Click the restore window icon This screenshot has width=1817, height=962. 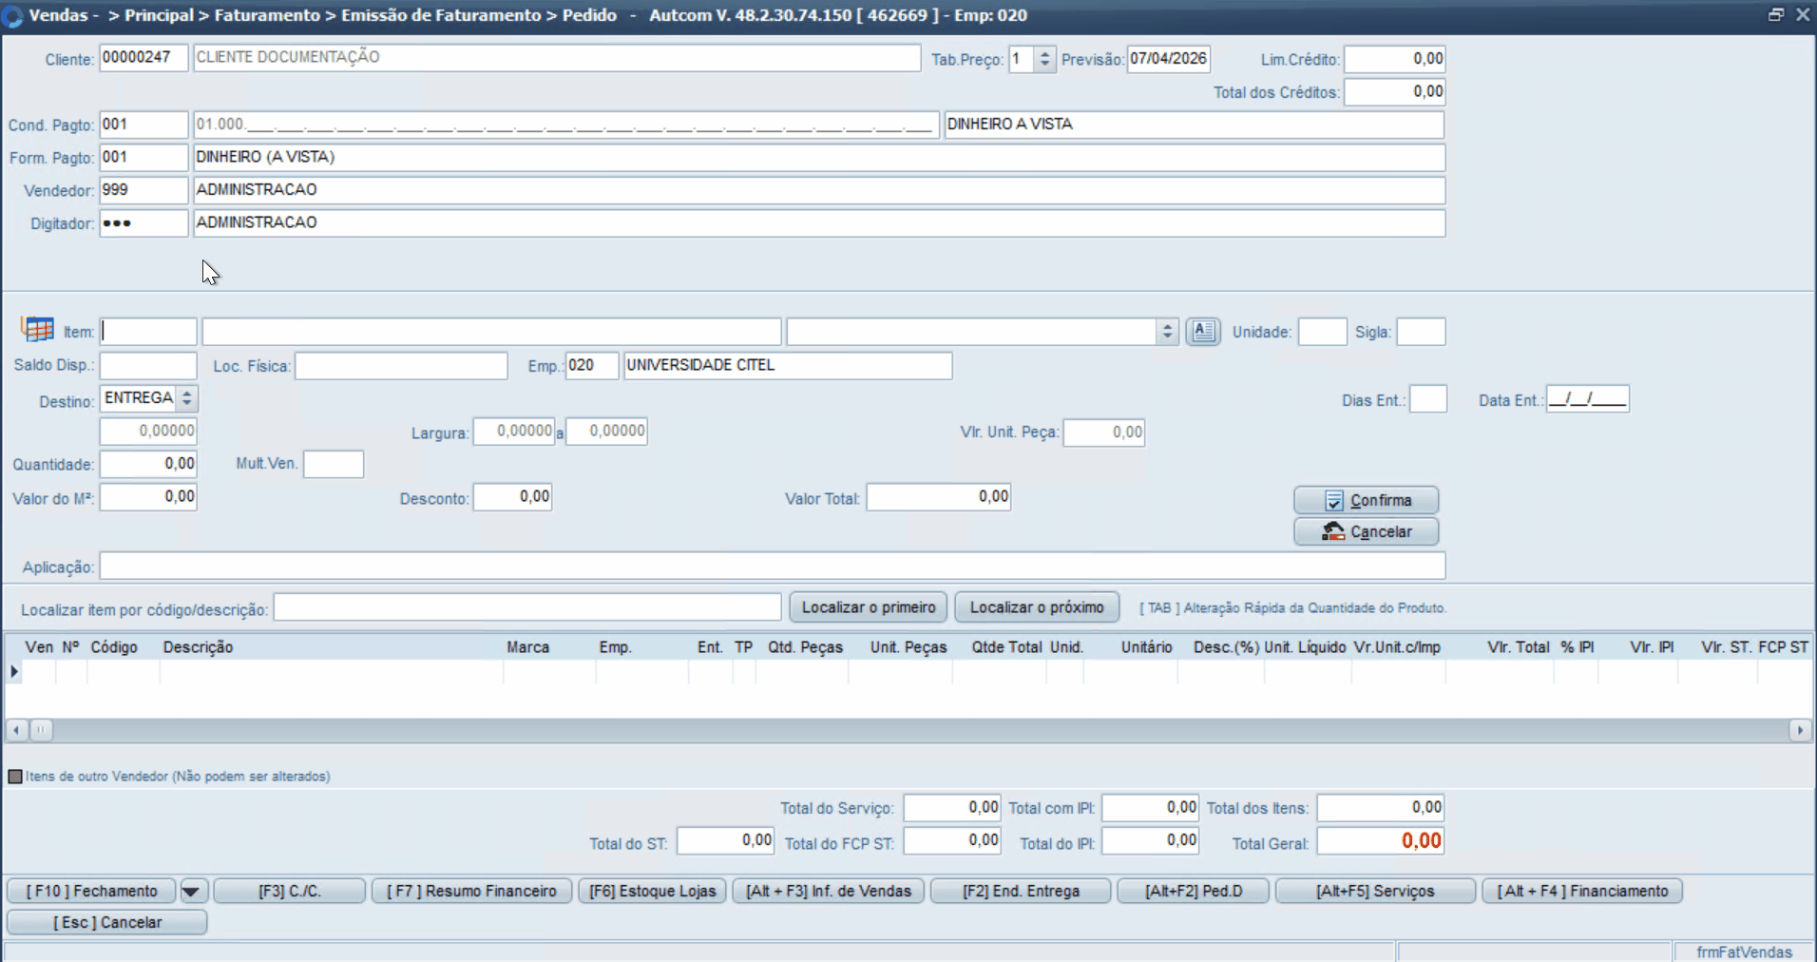[x=1774, y=15]
